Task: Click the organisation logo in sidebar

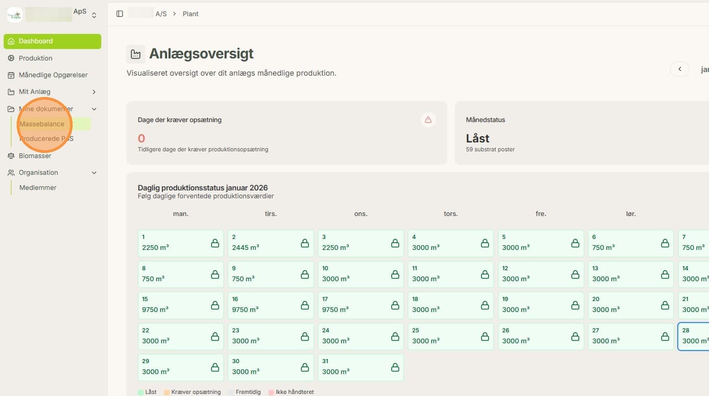Action: tap(15, 15)
